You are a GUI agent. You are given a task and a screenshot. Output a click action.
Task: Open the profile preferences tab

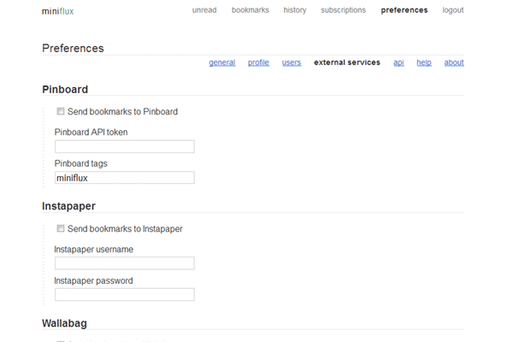[259, 62]
